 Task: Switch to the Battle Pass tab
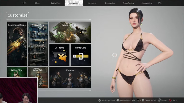coord(55,3)
